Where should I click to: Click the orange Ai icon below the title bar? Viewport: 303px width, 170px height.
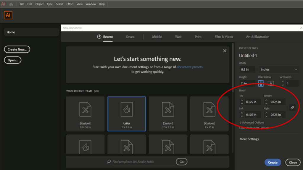point(8,15)
